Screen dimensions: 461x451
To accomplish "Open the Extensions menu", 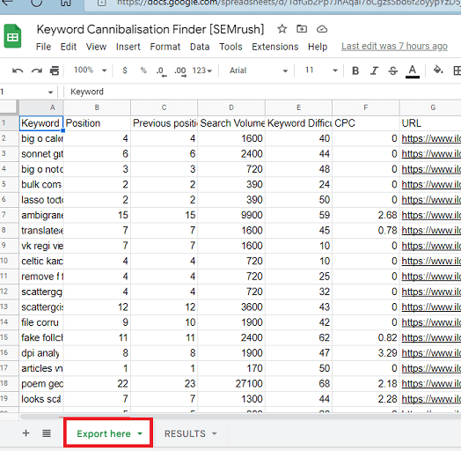I will [274, 47].
